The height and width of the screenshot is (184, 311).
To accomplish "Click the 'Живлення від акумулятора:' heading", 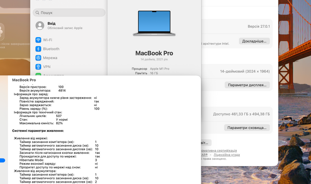I will (35, 171).
